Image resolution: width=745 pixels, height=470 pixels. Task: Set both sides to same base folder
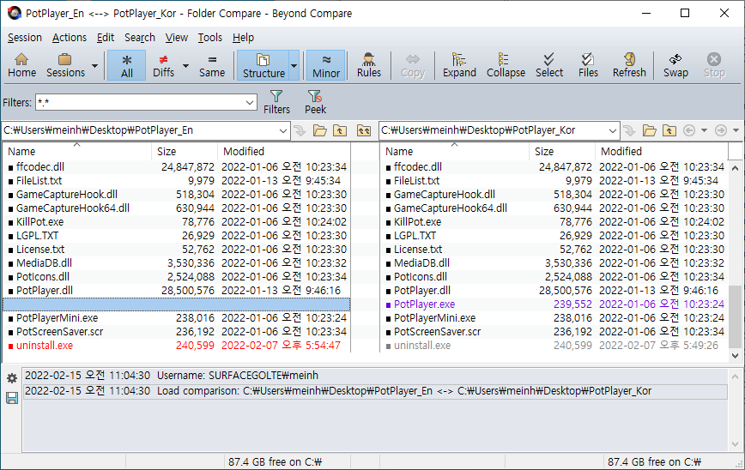click(x=364, y=130)
